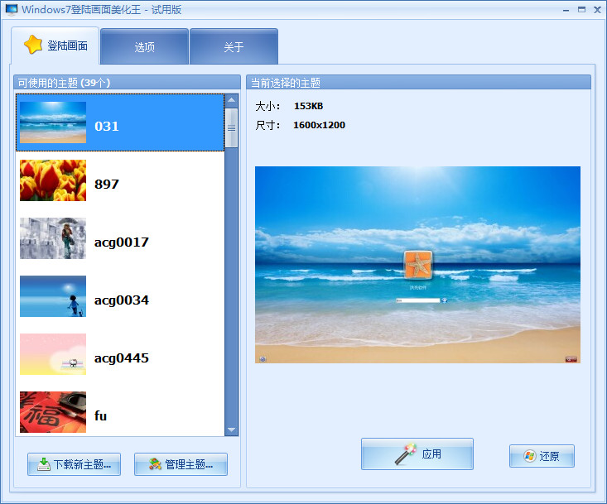
Task: Choose the fu red theme thumbnail
Action: (x=53, y=412)
